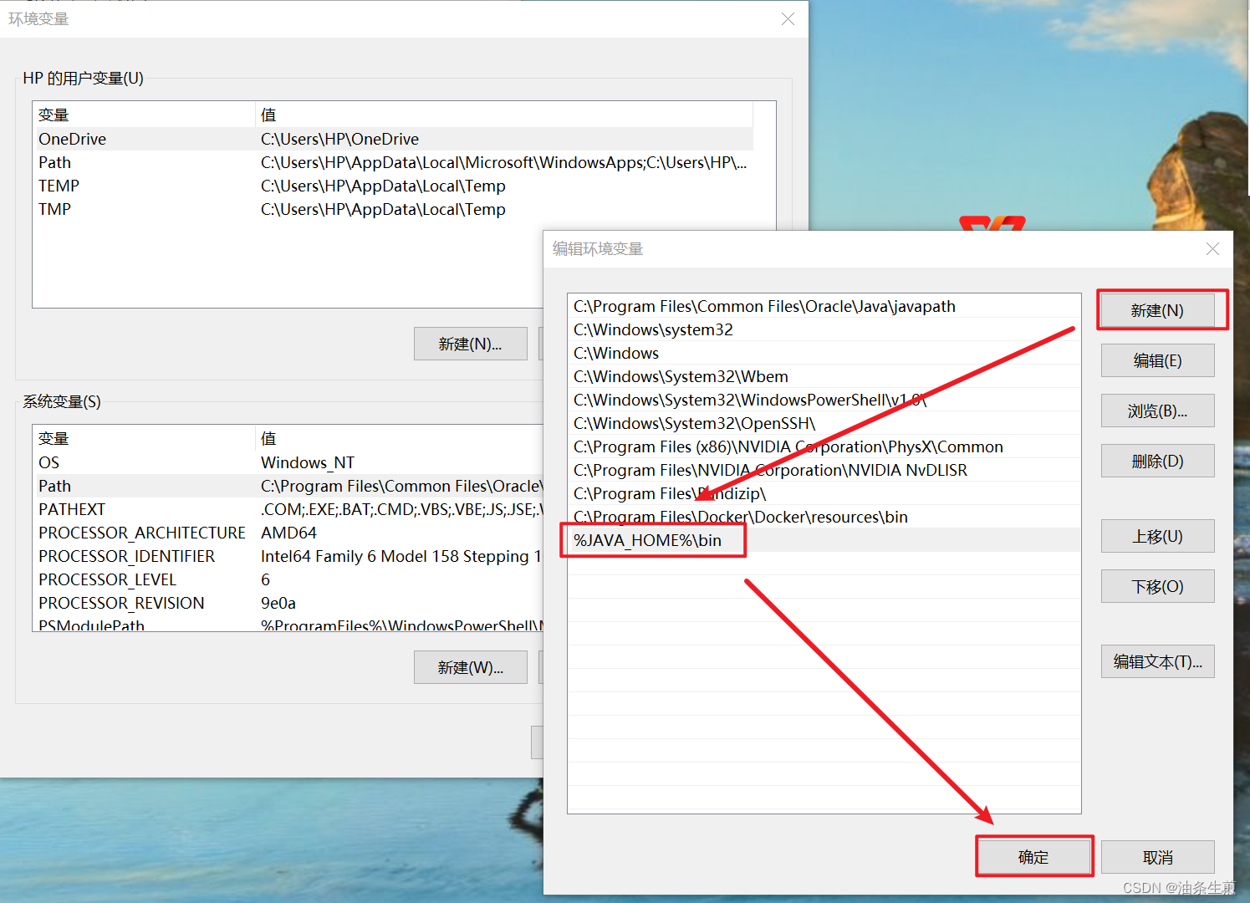This screenshot has width=1250, height=903.
Task: Select NVIDIA Corporation\PhysX\Common entry
Action: [x=824, y=446]
